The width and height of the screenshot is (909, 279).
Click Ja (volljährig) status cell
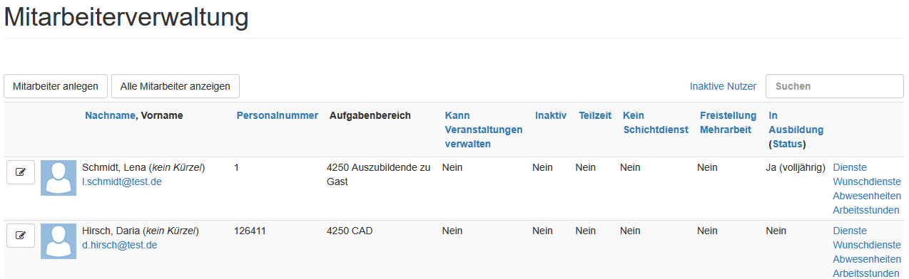tap(796, 167)
